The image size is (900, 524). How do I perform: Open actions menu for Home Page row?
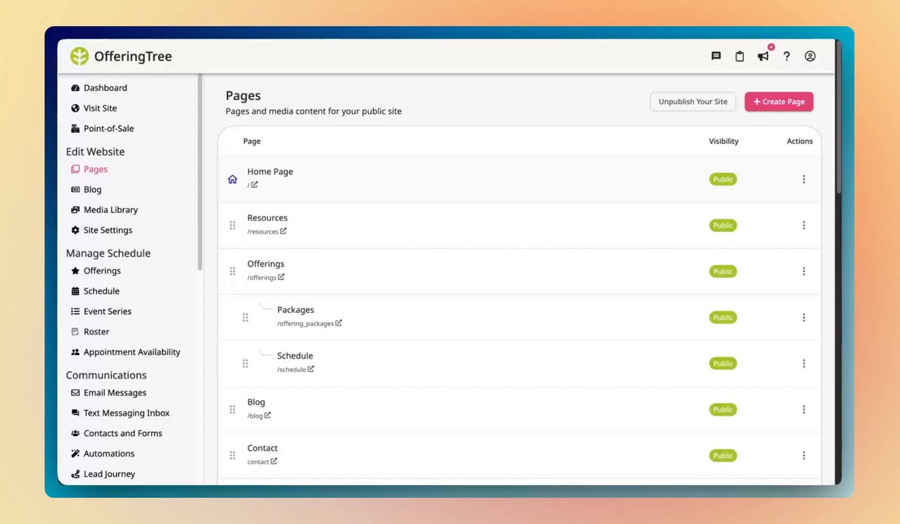tap(804, 179)
